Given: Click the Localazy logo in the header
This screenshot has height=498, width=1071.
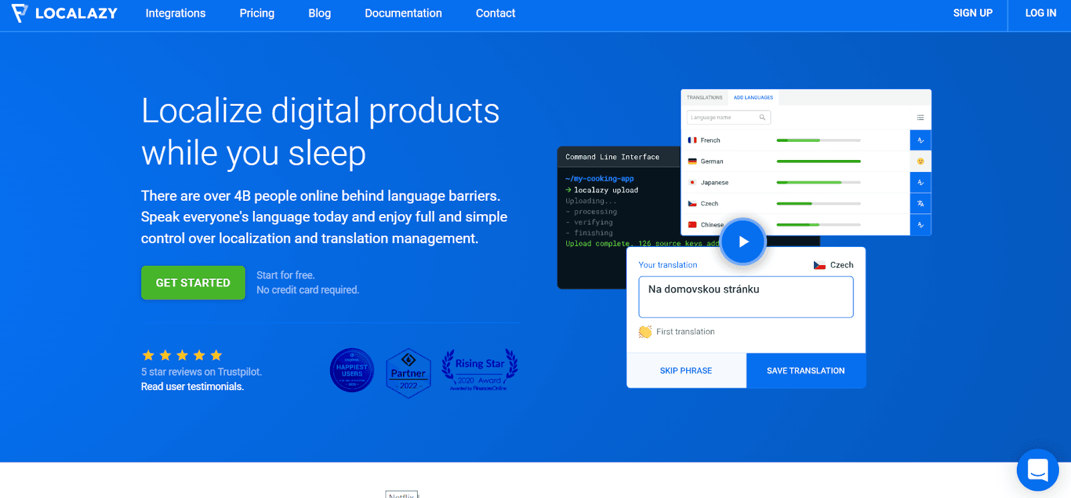Looking at the screenshot, I should pyautogui.click(x=64, y=13).
